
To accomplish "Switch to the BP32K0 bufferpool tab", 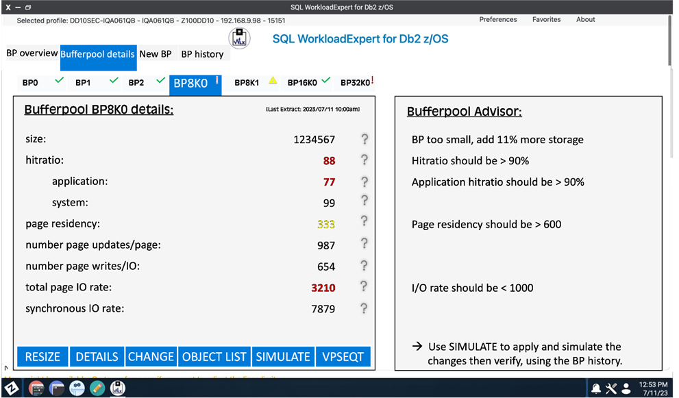I will pyautogui.click(x=355, y=83).
